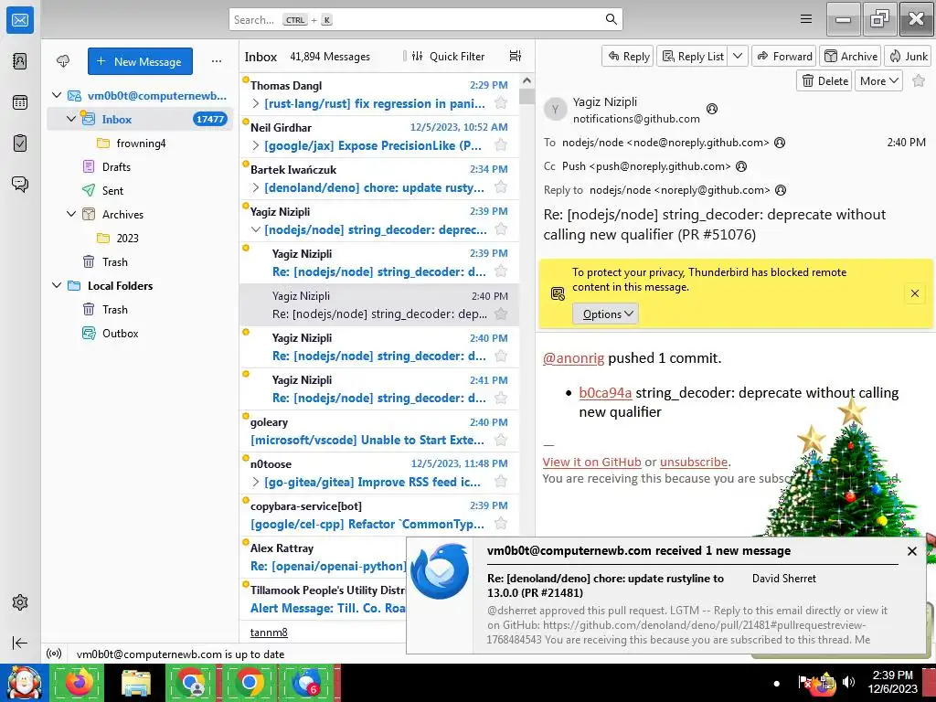Open the More actions dropdown
Viewport: 936px width, 702px height.
coord(878,80)
